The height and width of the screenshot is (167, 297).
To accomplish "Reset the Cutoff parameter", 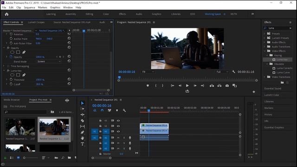I will [69, 84].
